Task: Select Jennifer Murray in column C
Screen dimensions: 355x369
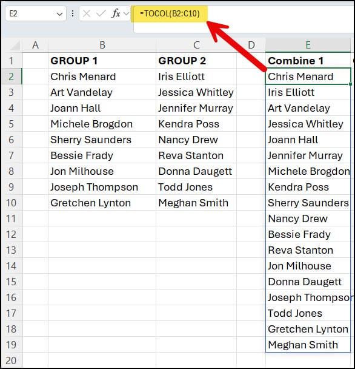Action: [x=196, y=108]
